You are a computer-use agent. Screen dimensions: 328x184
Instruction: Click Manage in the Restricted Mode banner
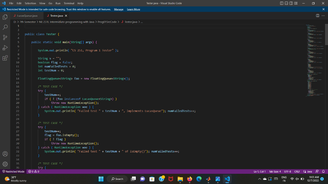[x=119, y=9]
